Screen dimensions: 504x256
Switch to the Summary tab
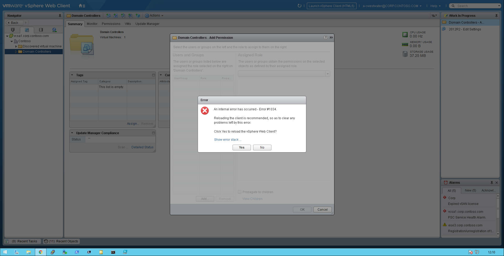click(75, 24)
